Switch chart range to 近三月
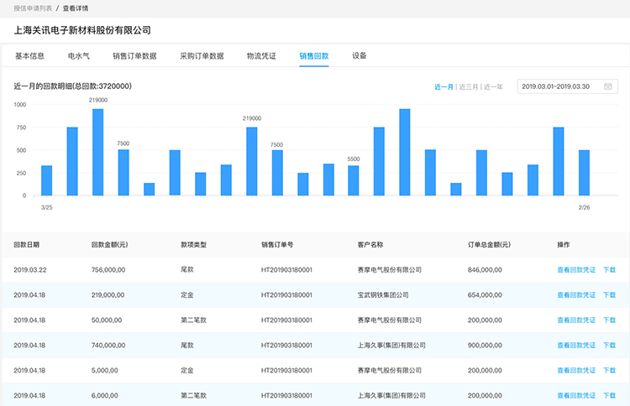 [x=467, y=86]
